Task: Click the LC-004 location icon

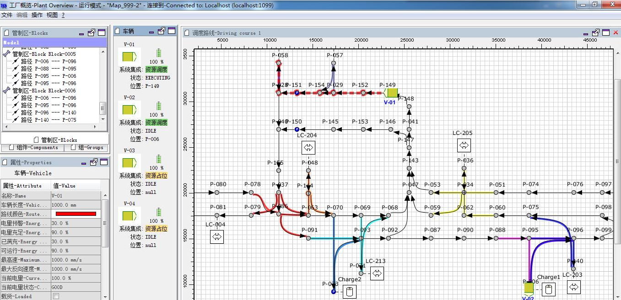Action: click(216, 237)
